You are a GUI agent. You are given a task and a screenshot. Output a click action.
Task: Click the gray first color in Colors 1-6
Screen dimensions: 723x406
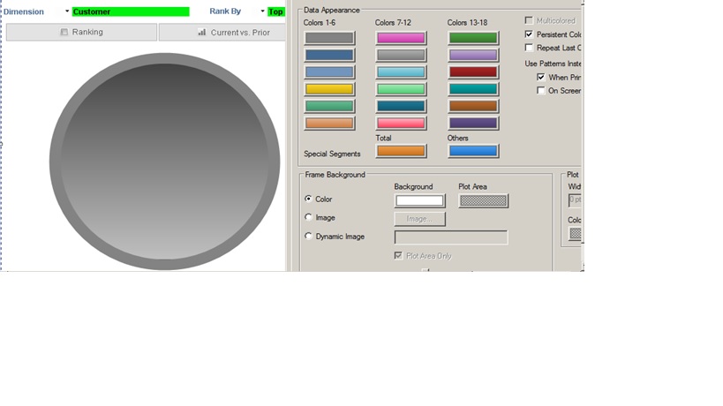329,38
